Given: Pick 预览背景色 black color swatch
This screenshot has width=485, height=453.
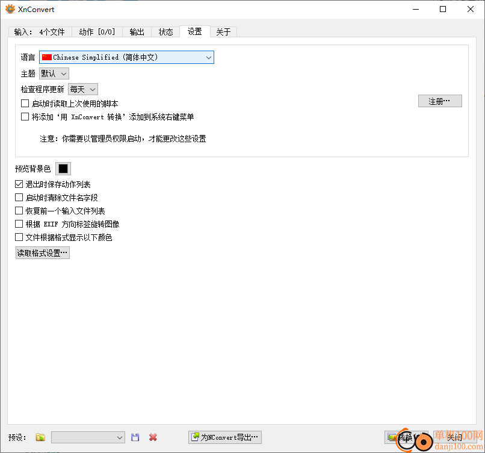Looking at the screenshot, I should coord(63,169).
